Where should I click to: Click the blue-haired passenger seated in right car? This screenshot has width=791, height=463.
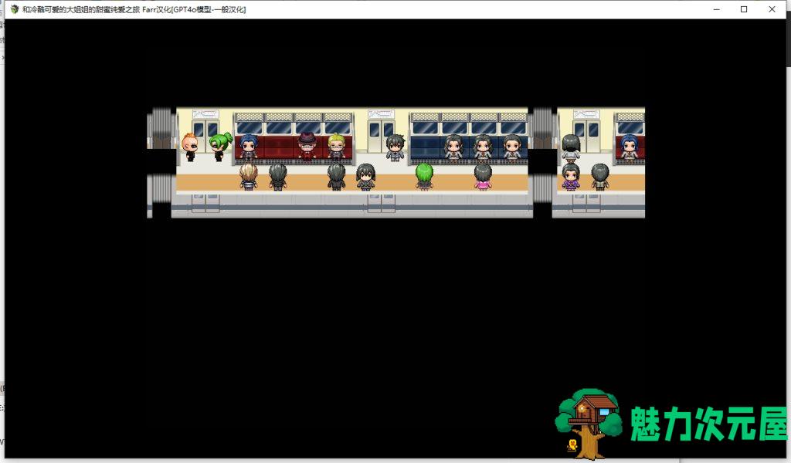click(629, 147)
